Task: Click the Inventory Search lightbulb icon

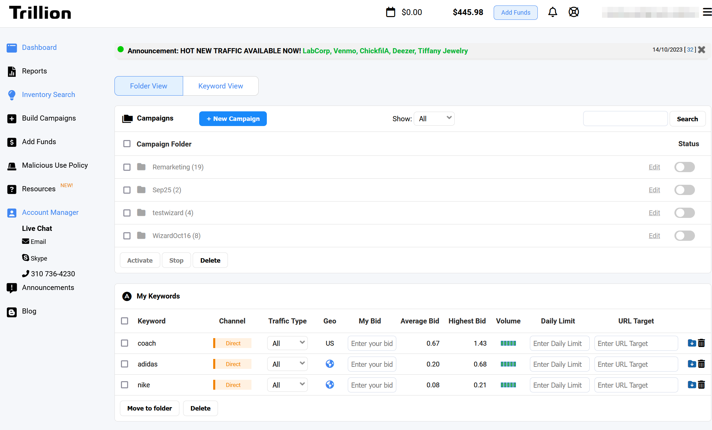Action: click(x=12, y=95)
